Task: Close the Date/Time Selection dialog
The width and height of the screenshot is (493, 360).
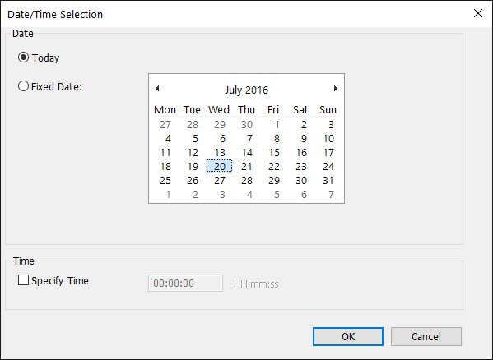Action: point(478,13)
